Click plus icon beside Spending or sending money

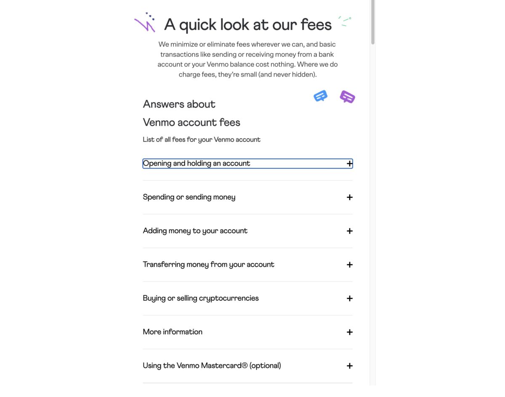point(349,197)
